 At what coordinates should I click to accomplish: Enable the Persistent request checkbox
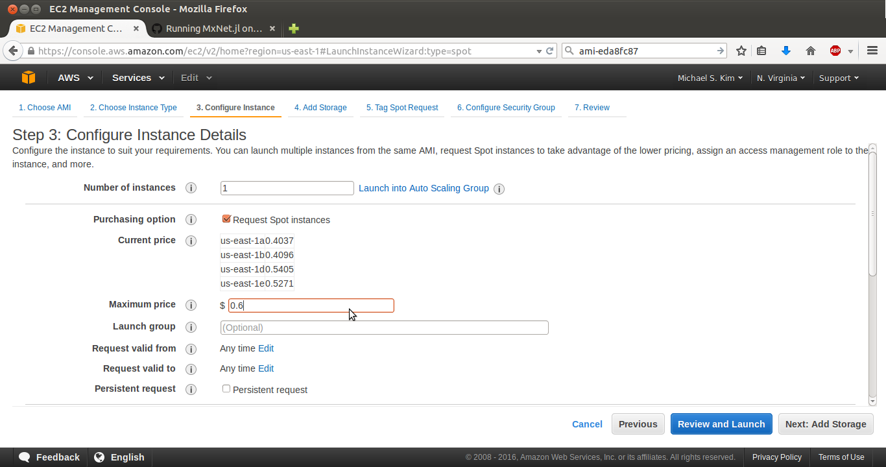coord(226,389)
